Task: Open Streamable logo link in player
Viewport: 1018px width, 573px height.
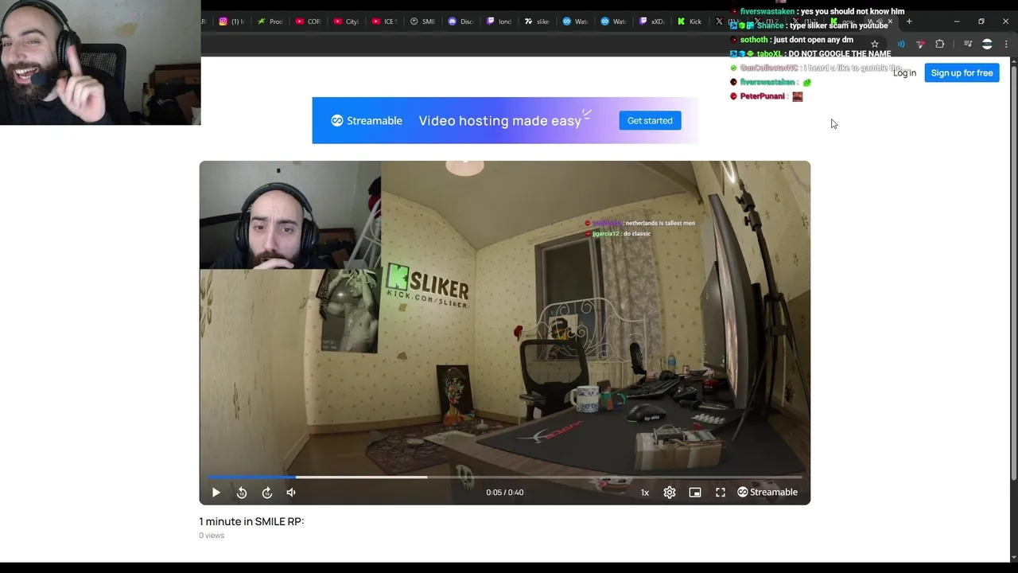Action: [x=767, y=493]
